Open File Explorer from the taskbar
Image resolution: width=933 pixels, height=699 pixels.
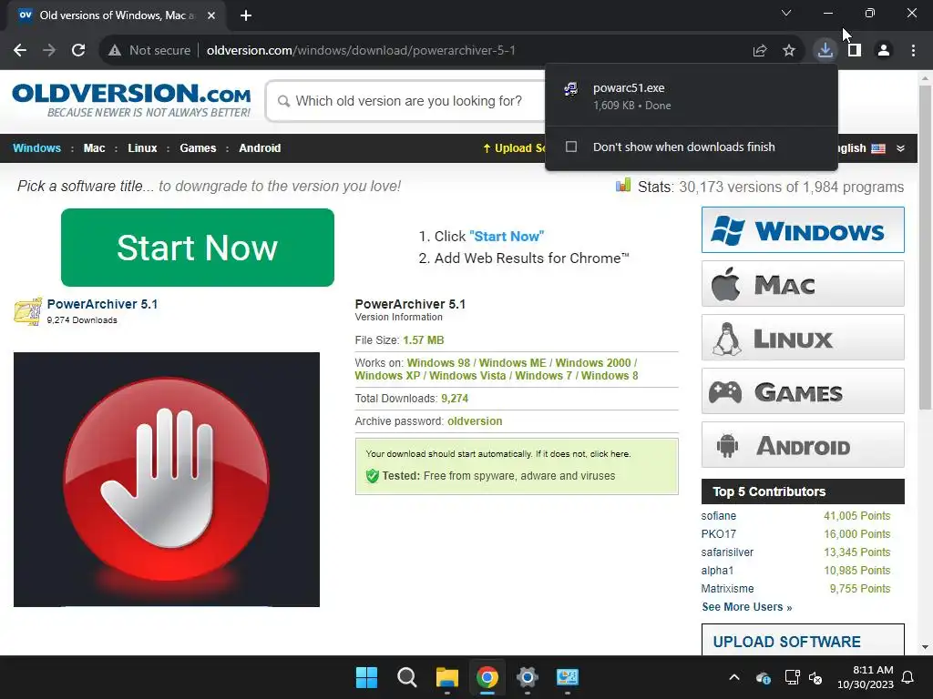coord(446,677)
